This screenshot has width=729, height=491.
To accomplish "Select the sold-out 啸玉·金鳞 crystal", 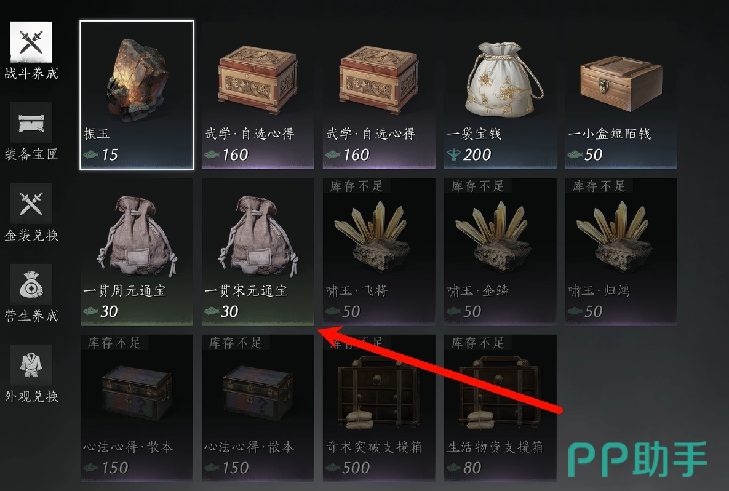I will tap(500, 252).
